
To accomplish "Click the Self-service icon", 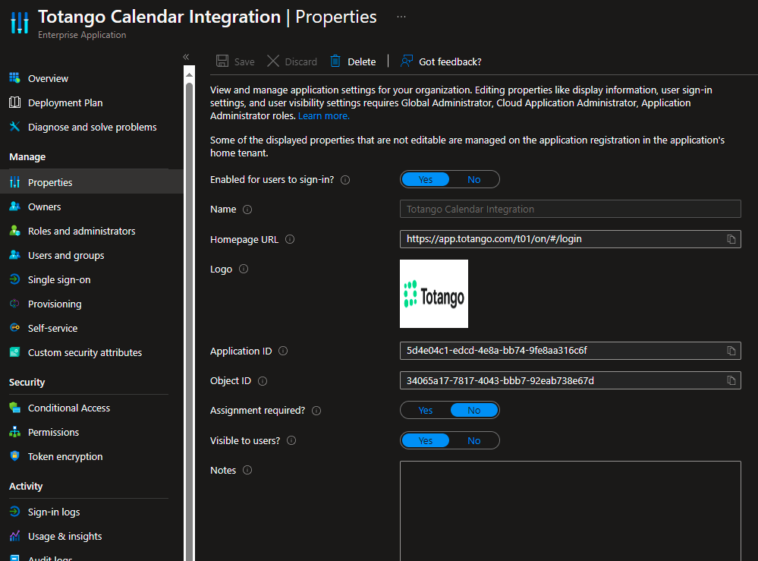I will (x=14, y=327).
